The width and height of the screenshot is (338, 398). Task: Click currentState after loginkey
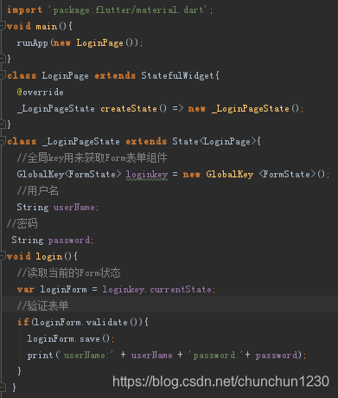tap(181, 289)
